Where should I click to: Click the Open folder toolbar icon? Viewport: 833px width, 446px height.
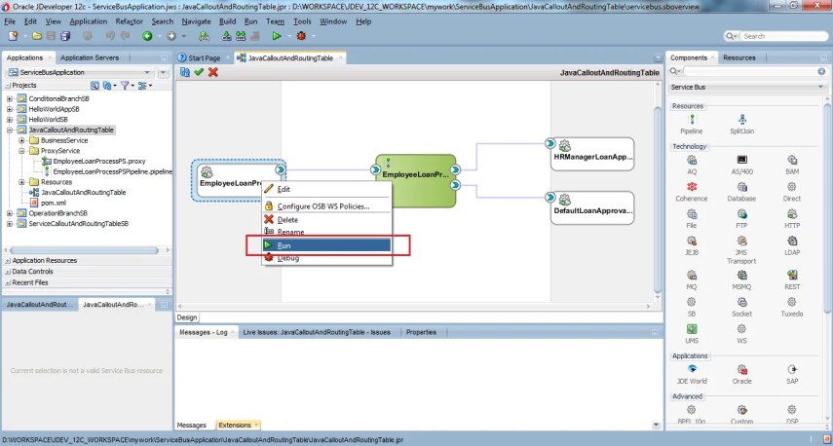(37, 36)
